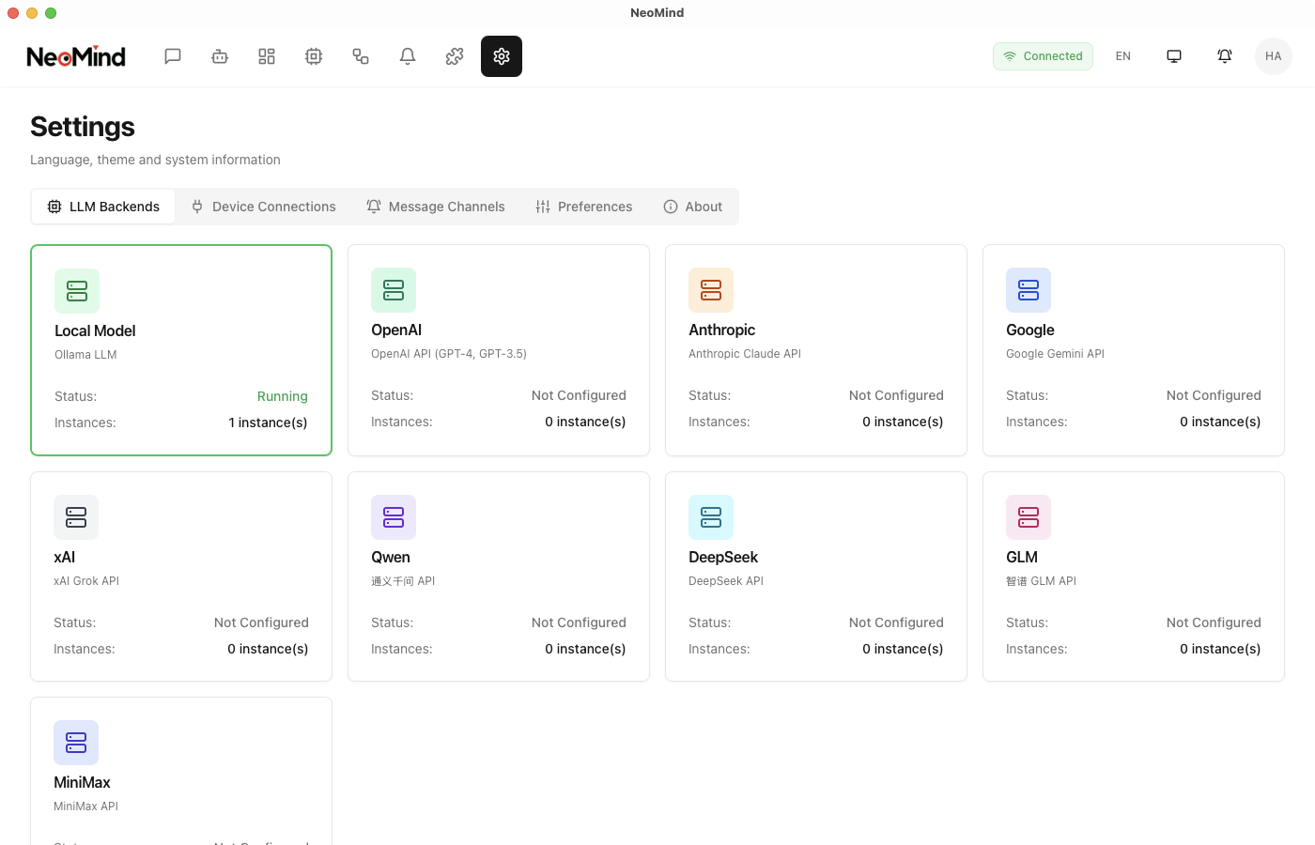Switch to the Device Connections tab
Viewport: 1315px width, 845px height.
[263, 207]
